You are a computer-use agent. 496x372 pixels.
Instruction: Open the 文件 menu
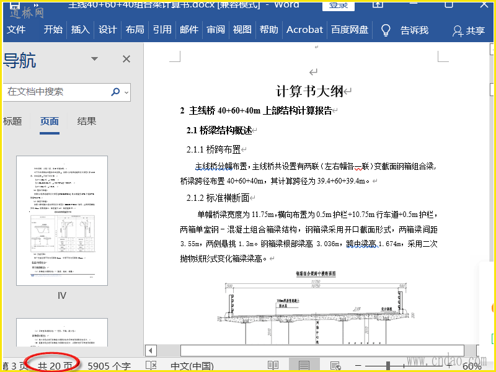[16, 30]
